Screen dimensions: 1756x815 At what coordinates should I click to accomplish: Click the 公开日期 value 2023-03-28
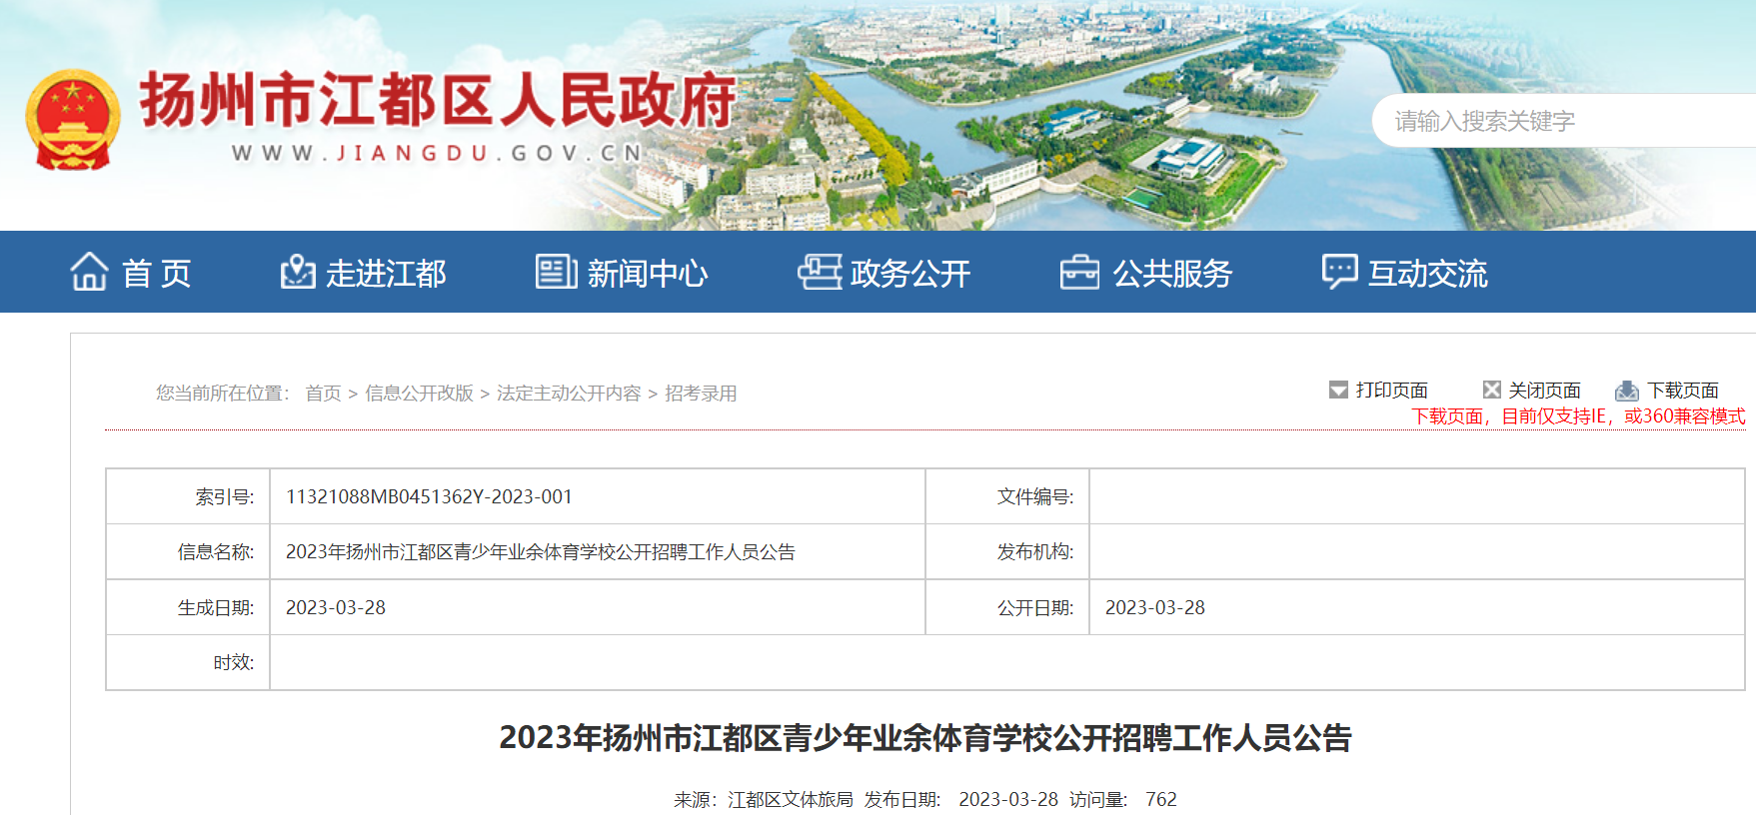point(1155,607)
